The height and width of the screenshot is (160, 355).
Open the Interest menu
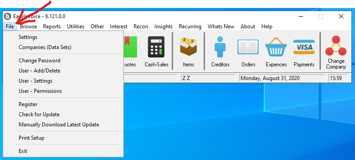[118, 27]
